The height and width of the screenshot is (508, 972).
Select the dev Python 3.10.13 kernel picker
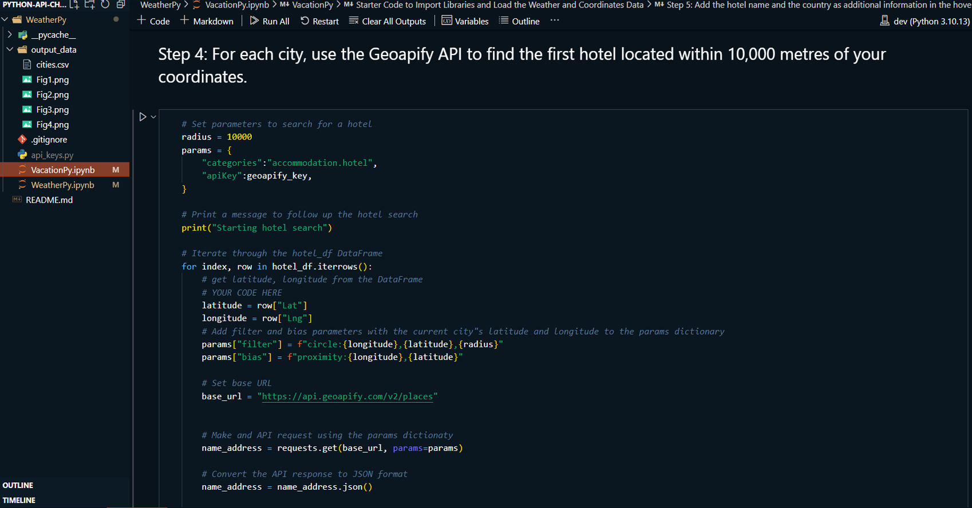coord(924,21)
